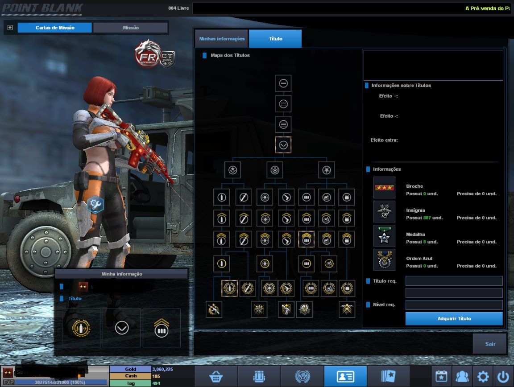Switch to the Cartas de Missão tab
Image resolution: width=514 pixels, height=387 pixels.
(x=55, y=28)
